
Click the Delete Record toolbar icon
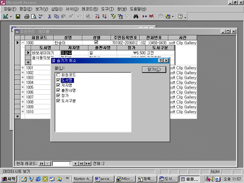(152, 16)
